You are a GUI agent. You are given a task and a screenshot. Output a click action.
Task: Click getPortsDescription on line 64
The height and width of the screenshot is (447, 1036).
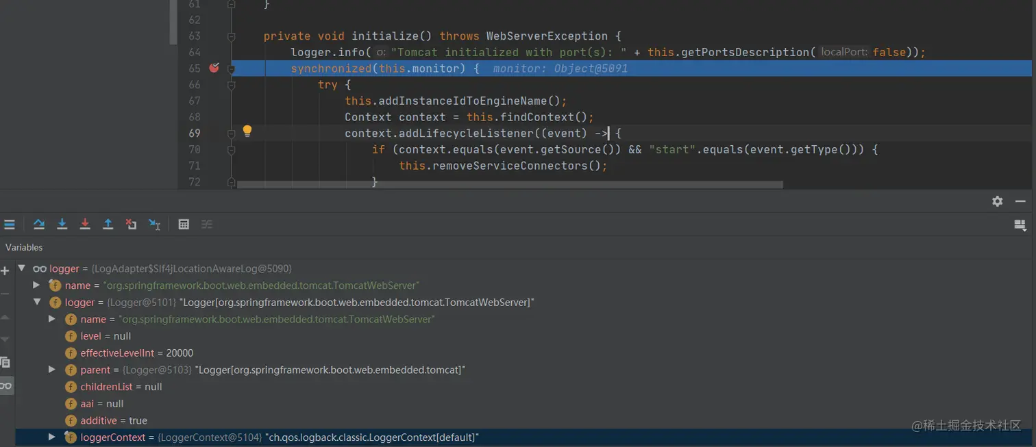[x=746, y=52]
